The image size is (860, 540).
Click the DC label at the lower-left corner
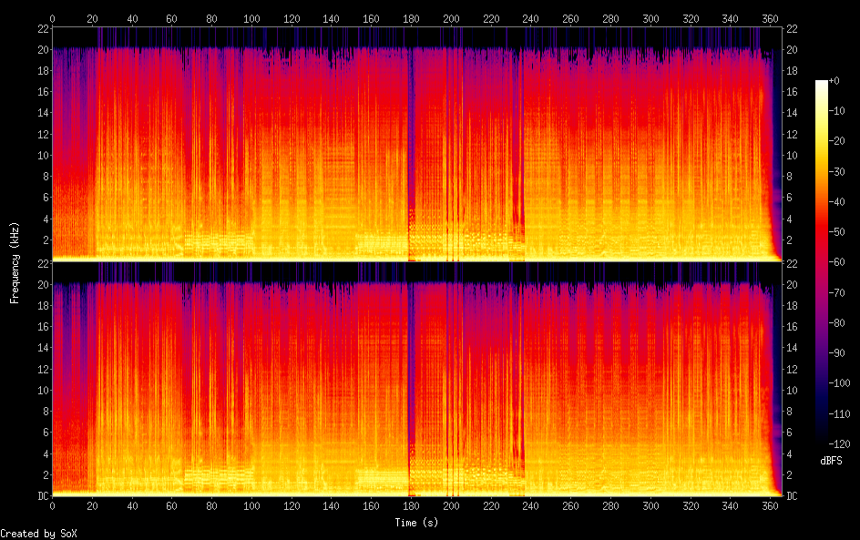pos(41,495)
